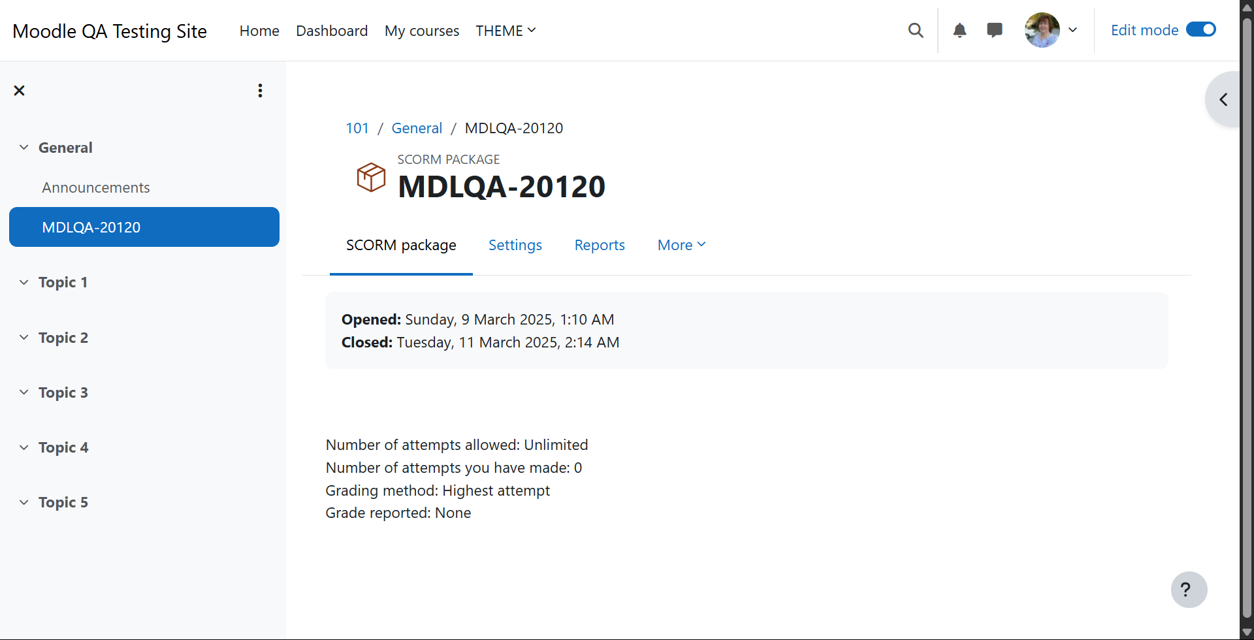Open Topic 4 section link
Viewport: 1254px width, 640px height.
(63, 447)
